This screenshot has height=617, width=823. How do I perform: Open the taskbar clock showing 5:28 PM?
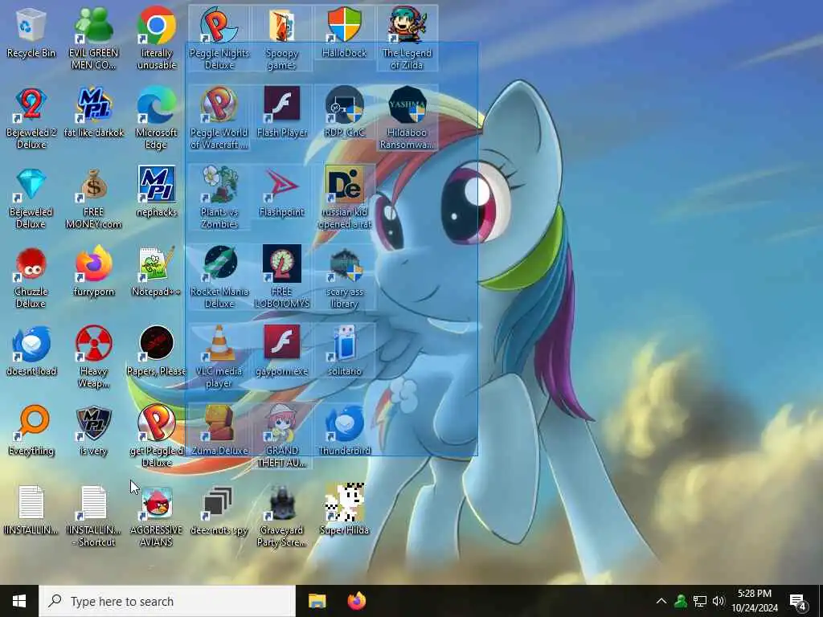754,601
